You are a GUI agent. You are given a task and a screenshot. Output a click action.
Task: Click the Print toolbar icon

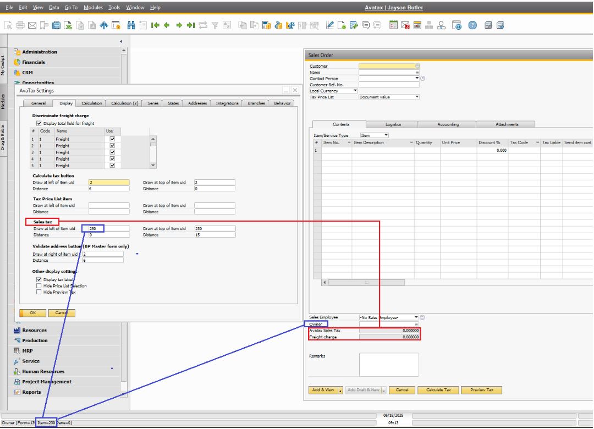[x=20, y=25]
